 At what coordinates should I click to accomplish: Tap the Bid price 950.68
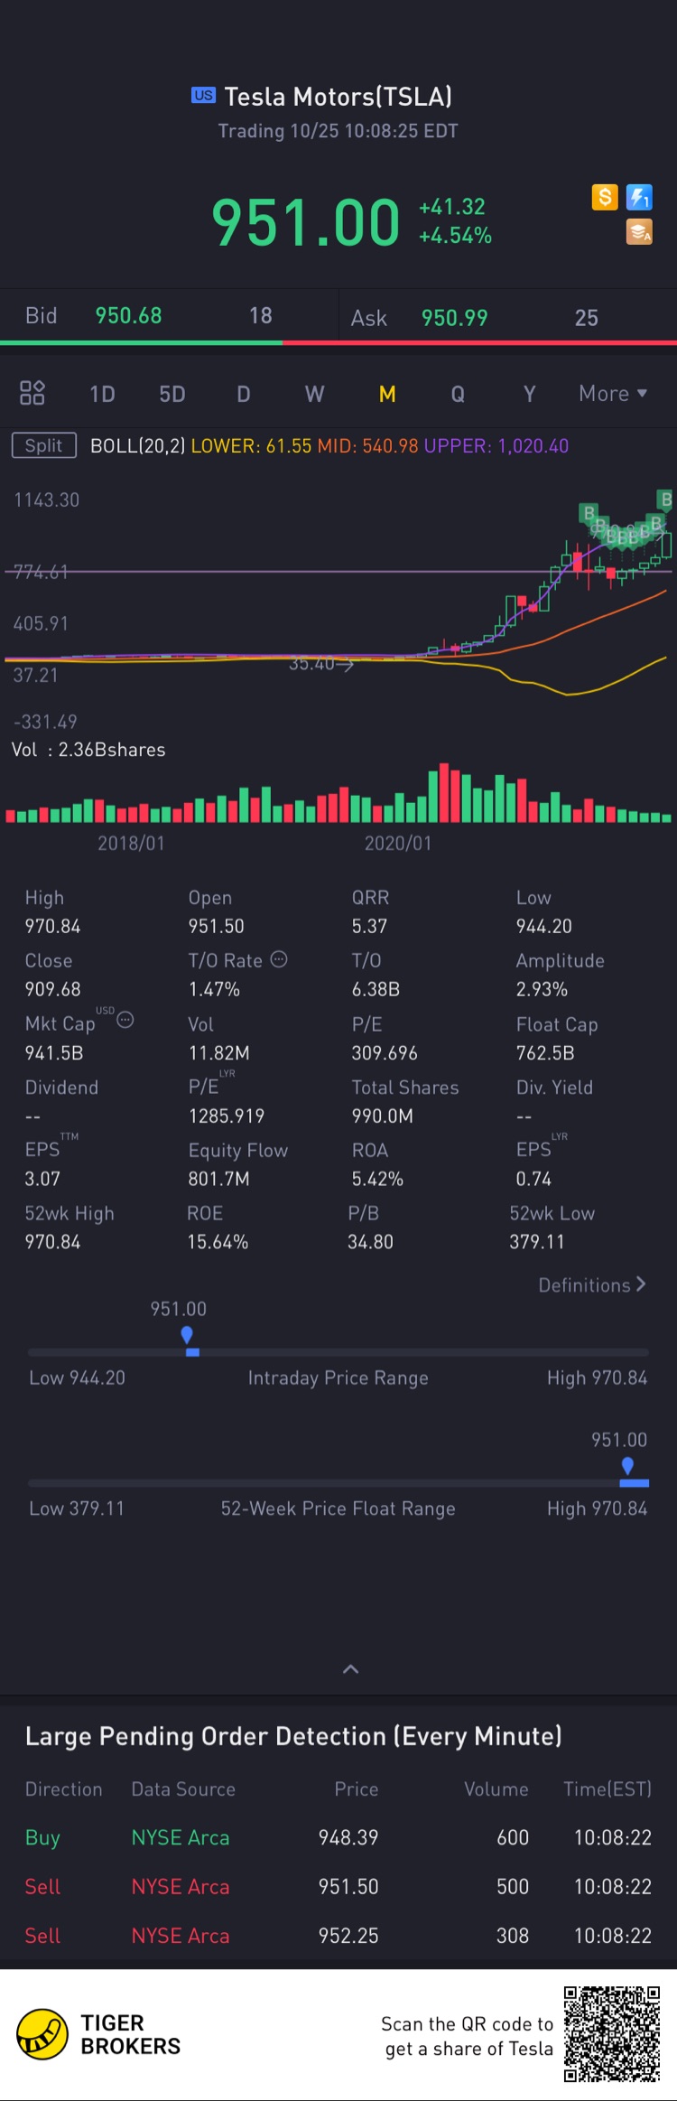[x=128, y=315]
